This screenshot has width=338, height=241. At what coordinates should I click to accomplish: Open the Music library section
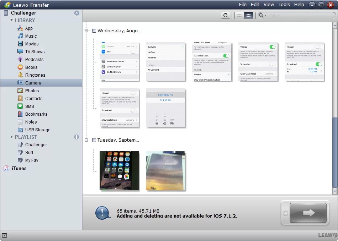(x=31, y=36)
